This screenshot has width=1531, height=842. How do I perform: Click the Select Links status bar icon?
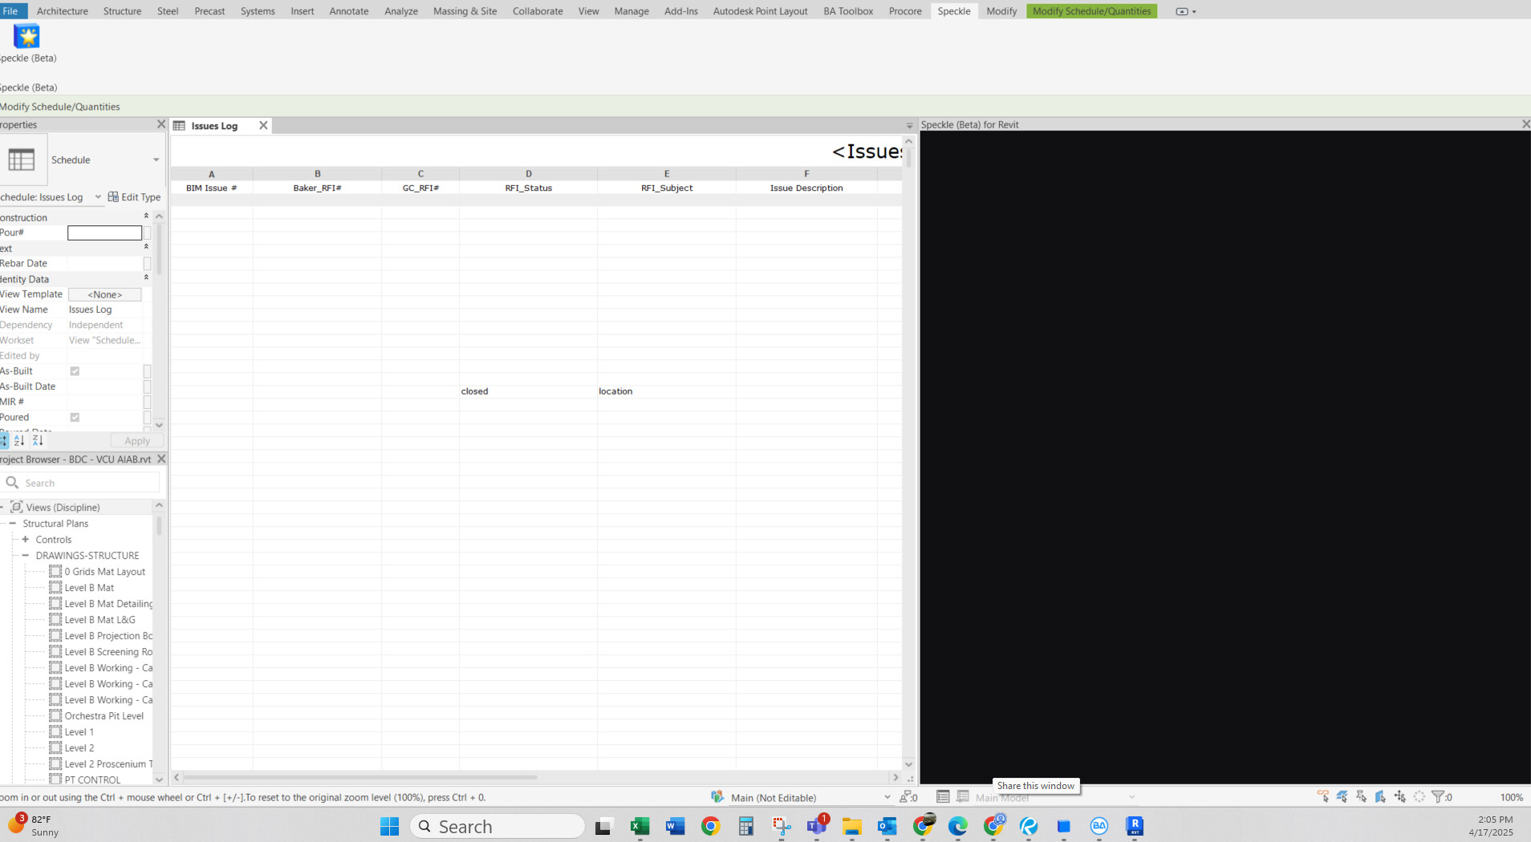pos(1322,797)
